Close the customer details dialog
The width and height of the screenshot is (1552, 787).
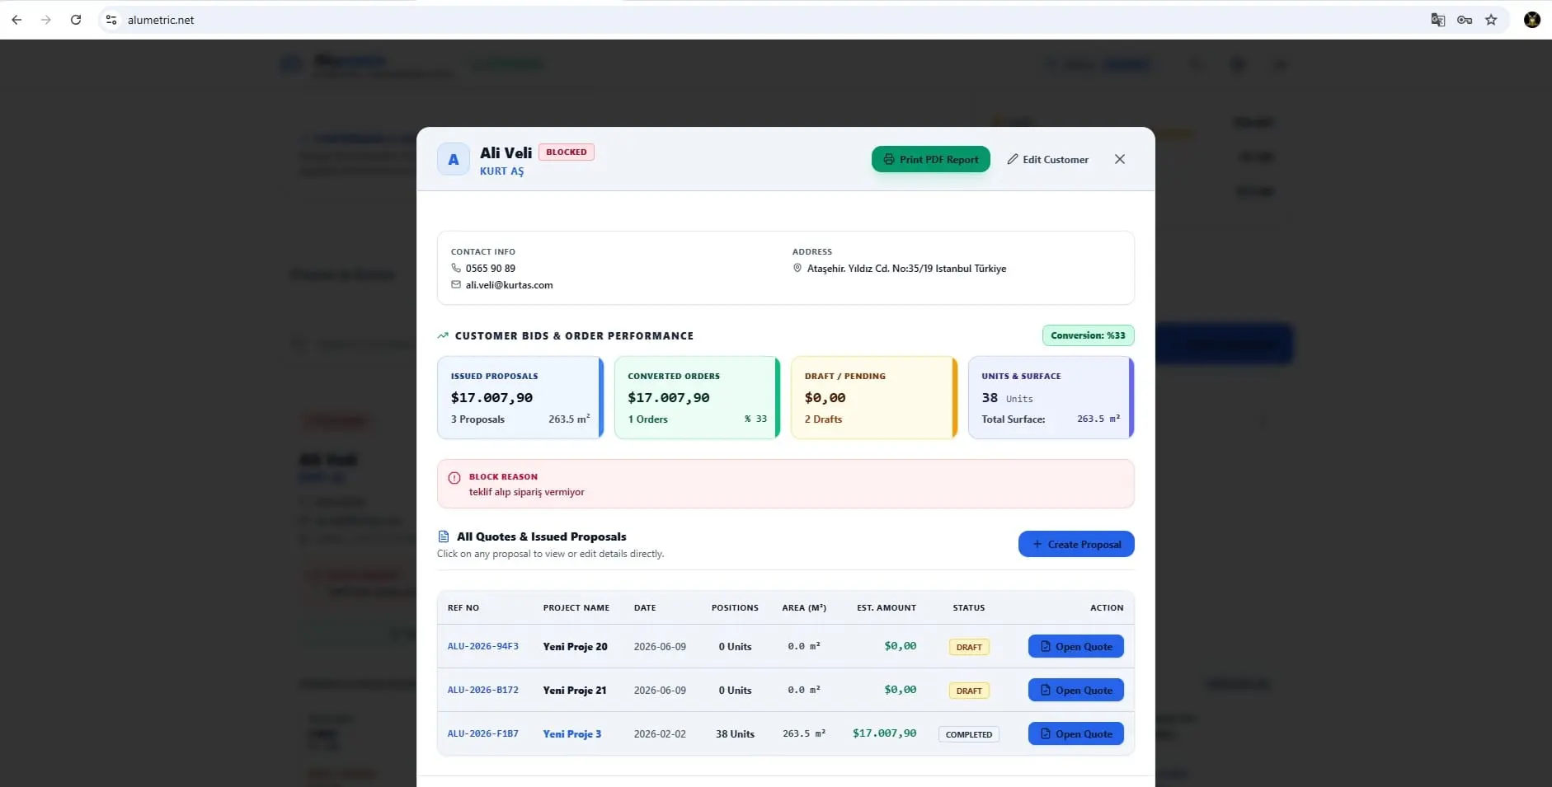pyautogui.click(x=1120, y=159)
